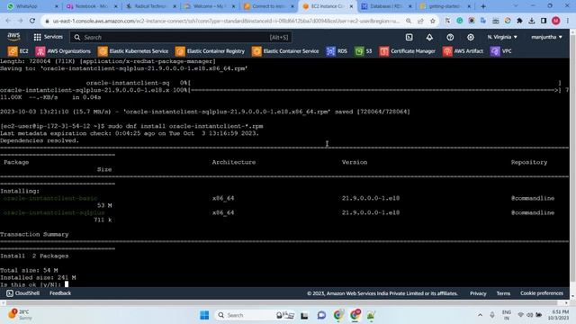
Task: Bookmark this page with the star
Action: point(433,21)
